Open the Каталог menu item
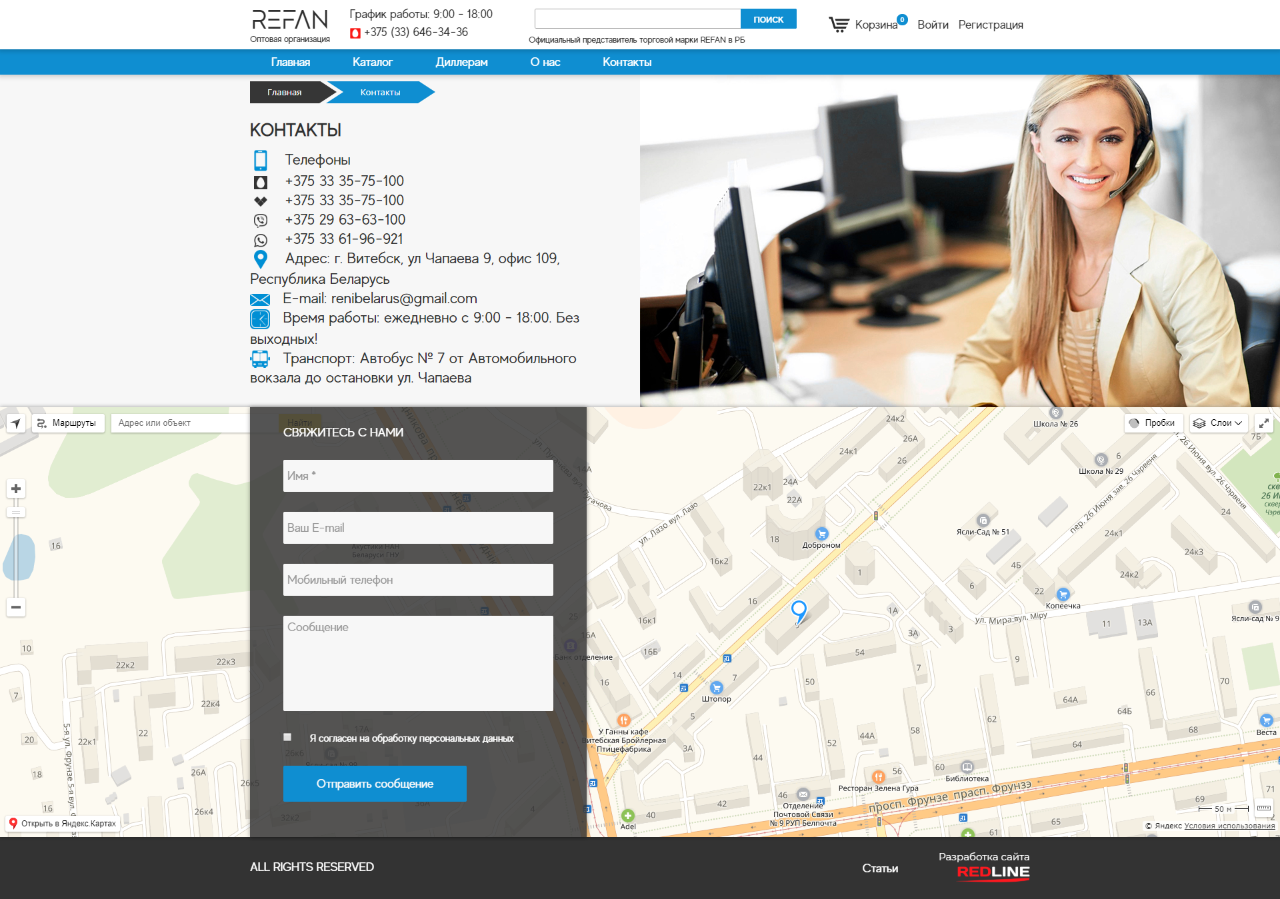The width and height of the screenshot is (1280, 899). [373, 62]
